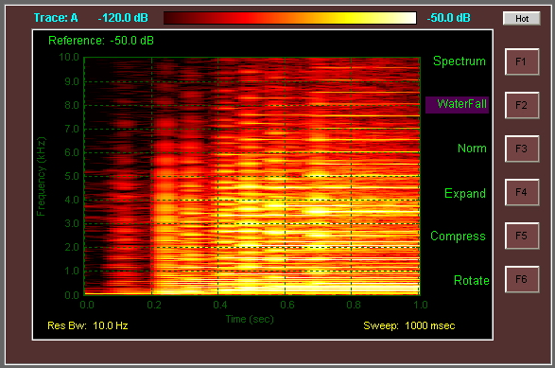555x368 pixels.
Task: Open the Hot color palette button
Action: point(522,18)
